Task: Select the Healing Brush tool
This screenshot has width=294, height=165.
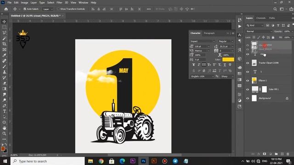Action: pyautogui.click(x=4, y=61)
